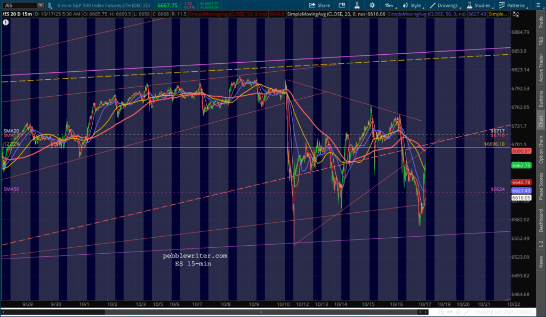Click the crosshair target icon at bottom
546x317 pixels.
(x=458, y=312)
